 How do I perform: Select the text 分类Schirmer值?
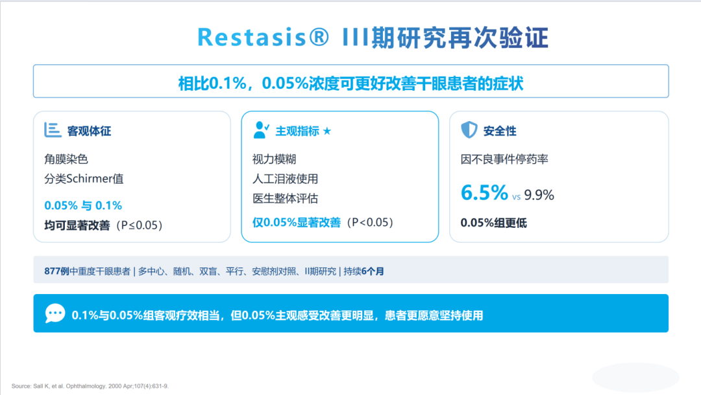click(x=84, y=179)
